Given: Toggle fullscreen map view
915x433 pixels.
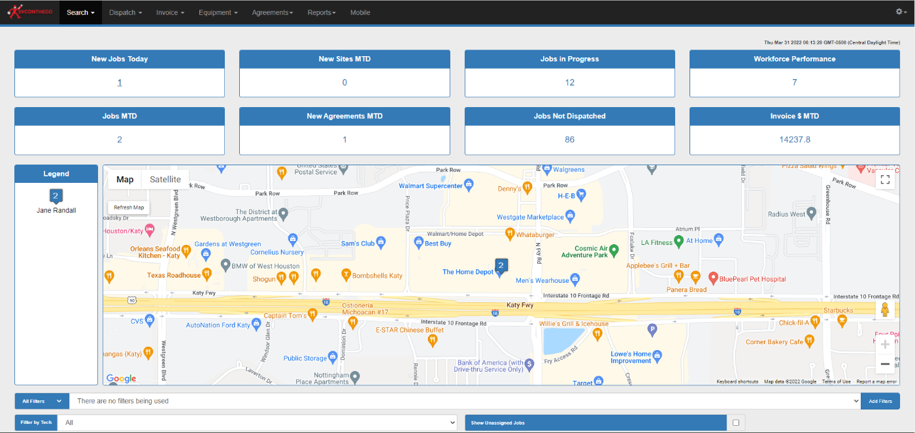Looking at the screenshot, I should tap(885, 180).
